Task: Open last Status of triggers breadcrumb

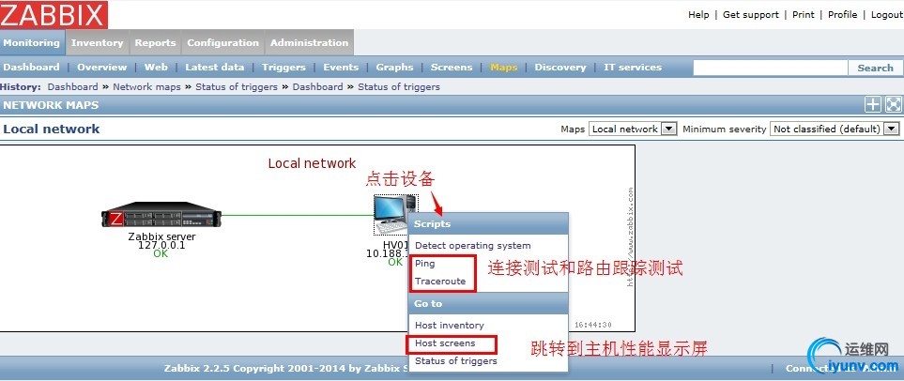Action: (398, 87)
